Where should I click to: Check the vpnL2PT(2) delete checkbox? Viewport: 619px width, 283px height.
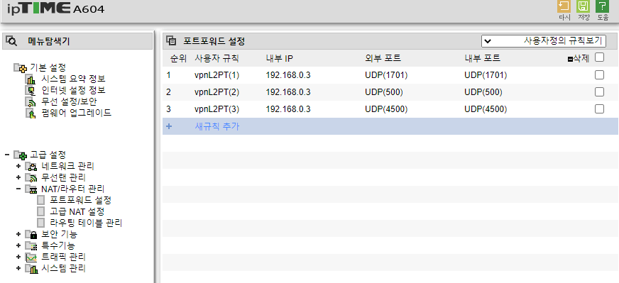(x=599, y=92)
